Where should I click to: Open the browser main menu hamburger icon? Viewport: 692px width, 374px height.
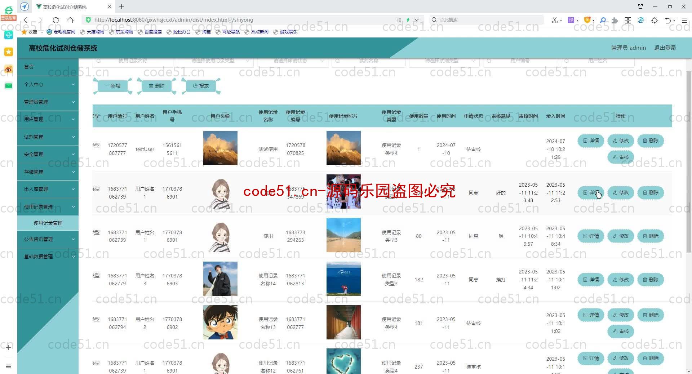(x=684, y=20)
